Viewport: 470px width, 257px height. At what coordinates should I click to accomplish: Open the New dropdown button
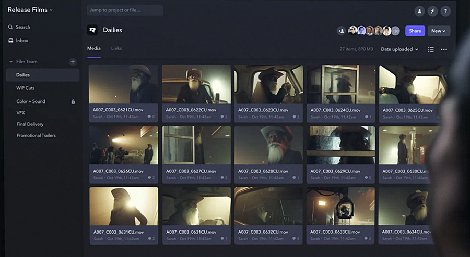[x=438, y=31]
